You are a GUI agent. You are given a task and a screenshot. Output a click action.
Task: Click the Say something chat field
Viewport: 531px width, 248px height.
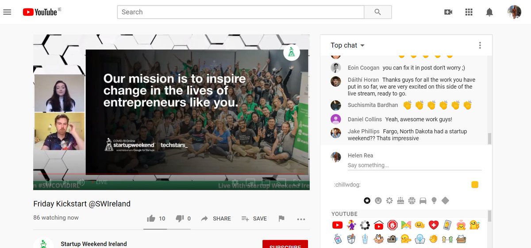tap(415, 165)
